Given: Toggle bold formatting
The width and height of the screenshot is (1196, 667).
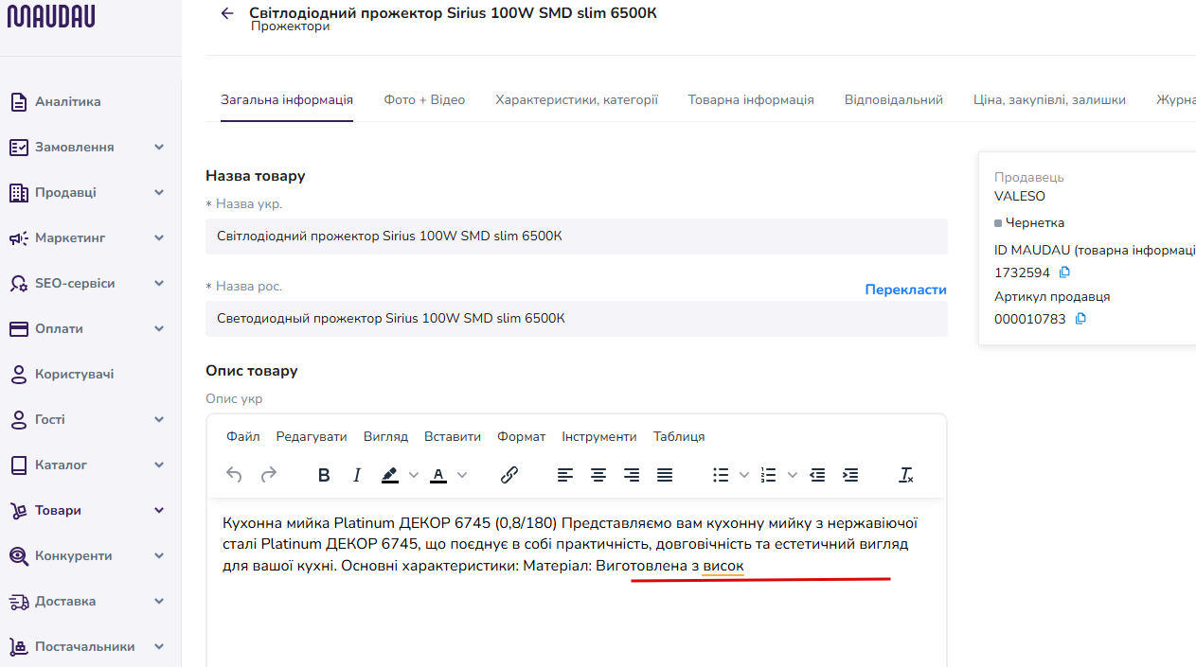Looking at the screenshot, I should tap(324, 475).
